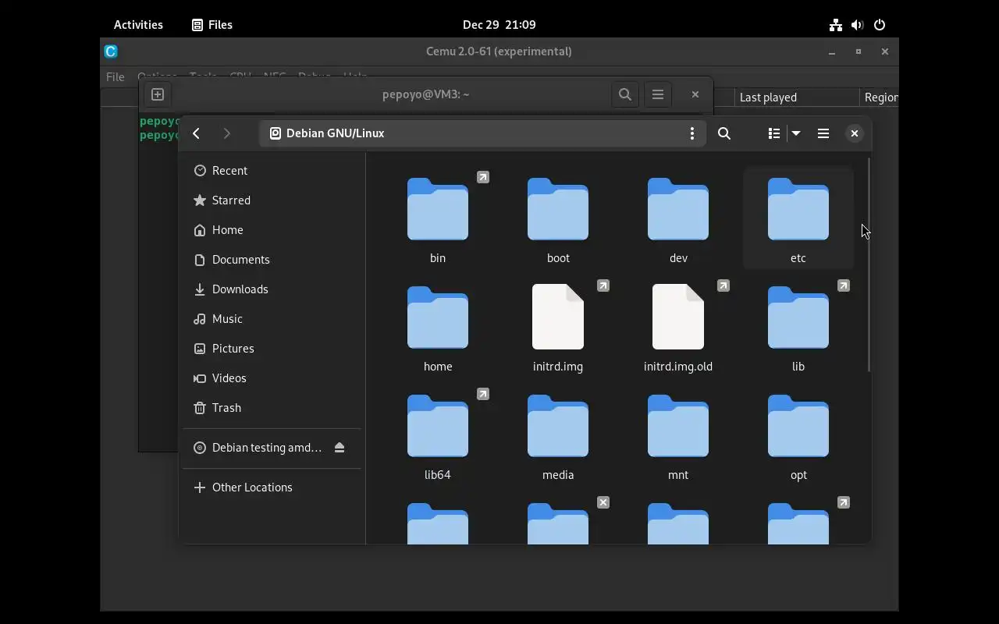Open view options dropdown arrow in Files
The image size is (999, 624).
tap(796, 133)
